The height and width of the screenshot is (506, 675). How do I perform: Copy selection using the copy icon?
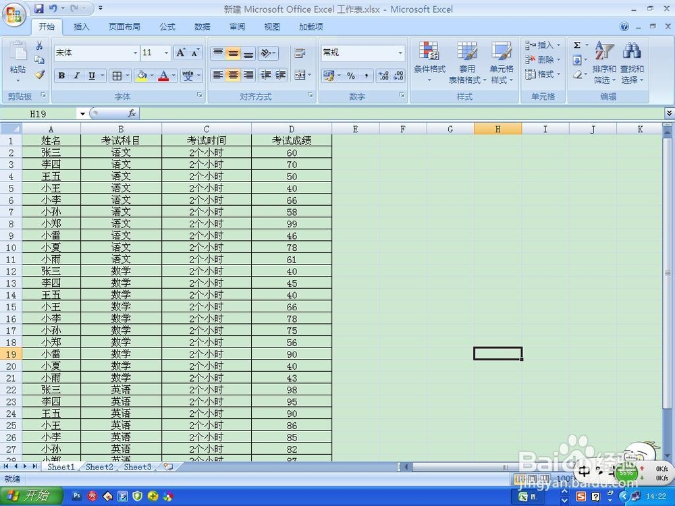39,60
